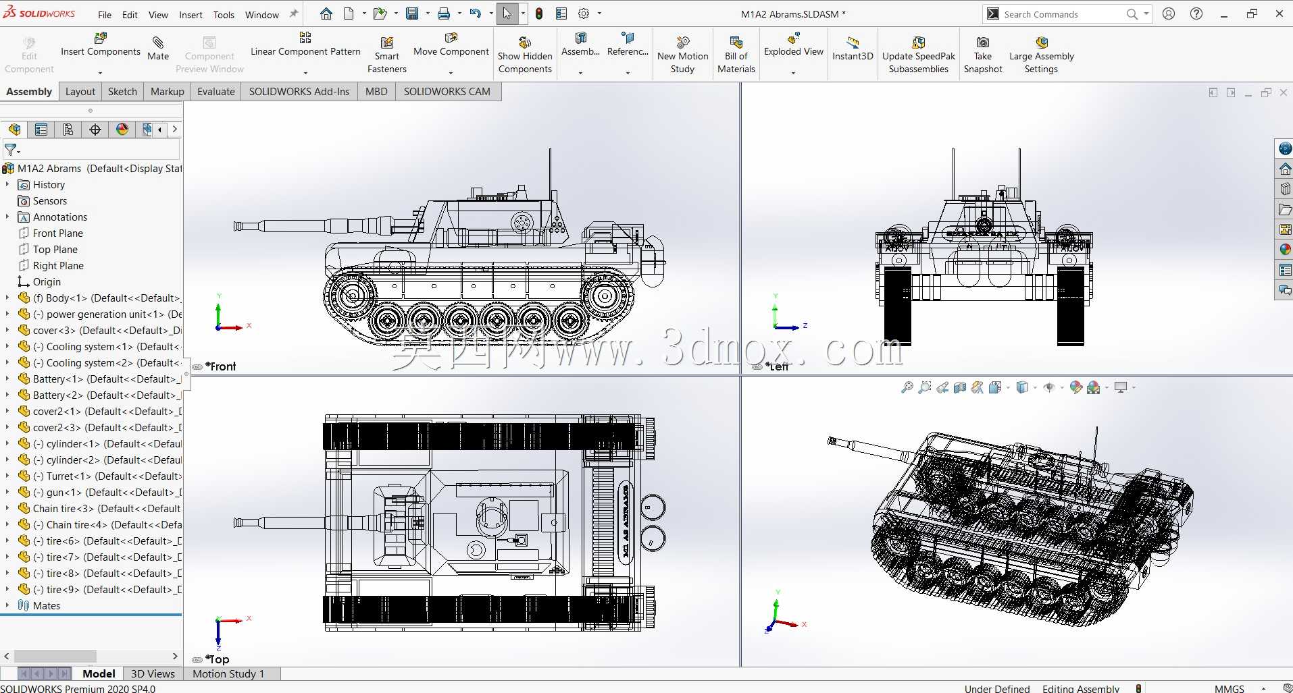Open the DimXpertManager tab
This screenshot has width=1293, height=693.
pyautogui.click(x=95, y=130)
